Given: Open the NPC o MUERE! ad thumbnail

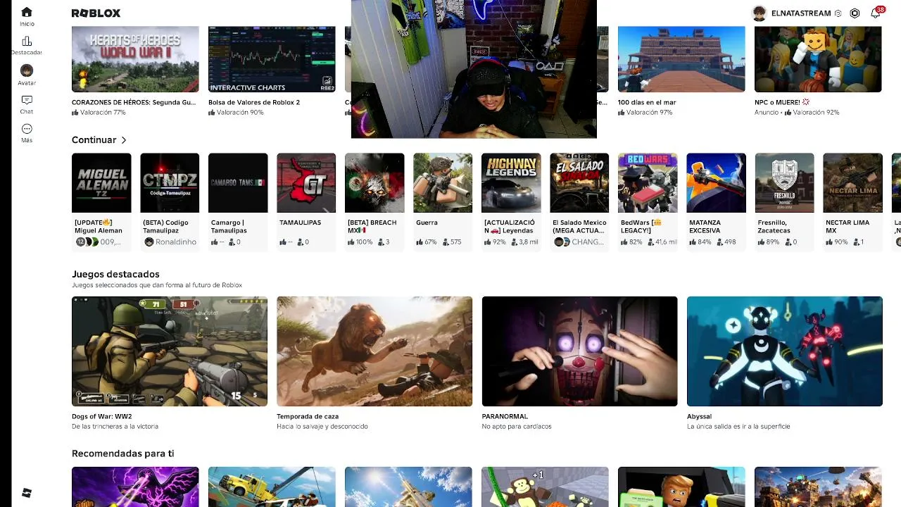Looking at the screenshot, I should tap(818, 59).
